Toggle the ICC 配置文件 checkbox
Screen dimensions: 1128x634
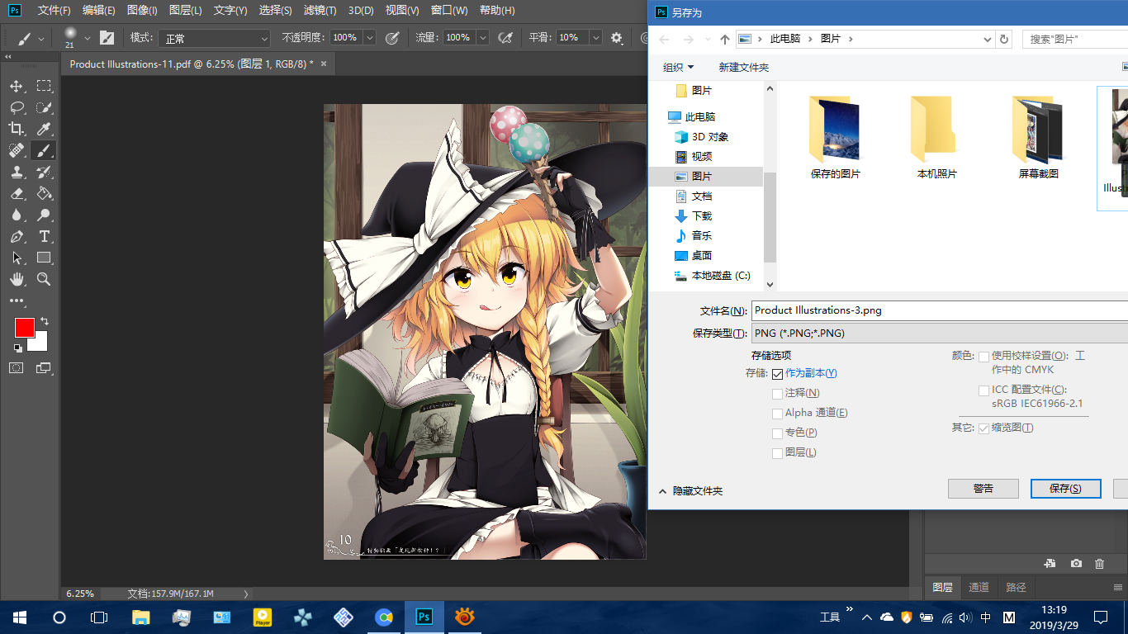[983, 390]
